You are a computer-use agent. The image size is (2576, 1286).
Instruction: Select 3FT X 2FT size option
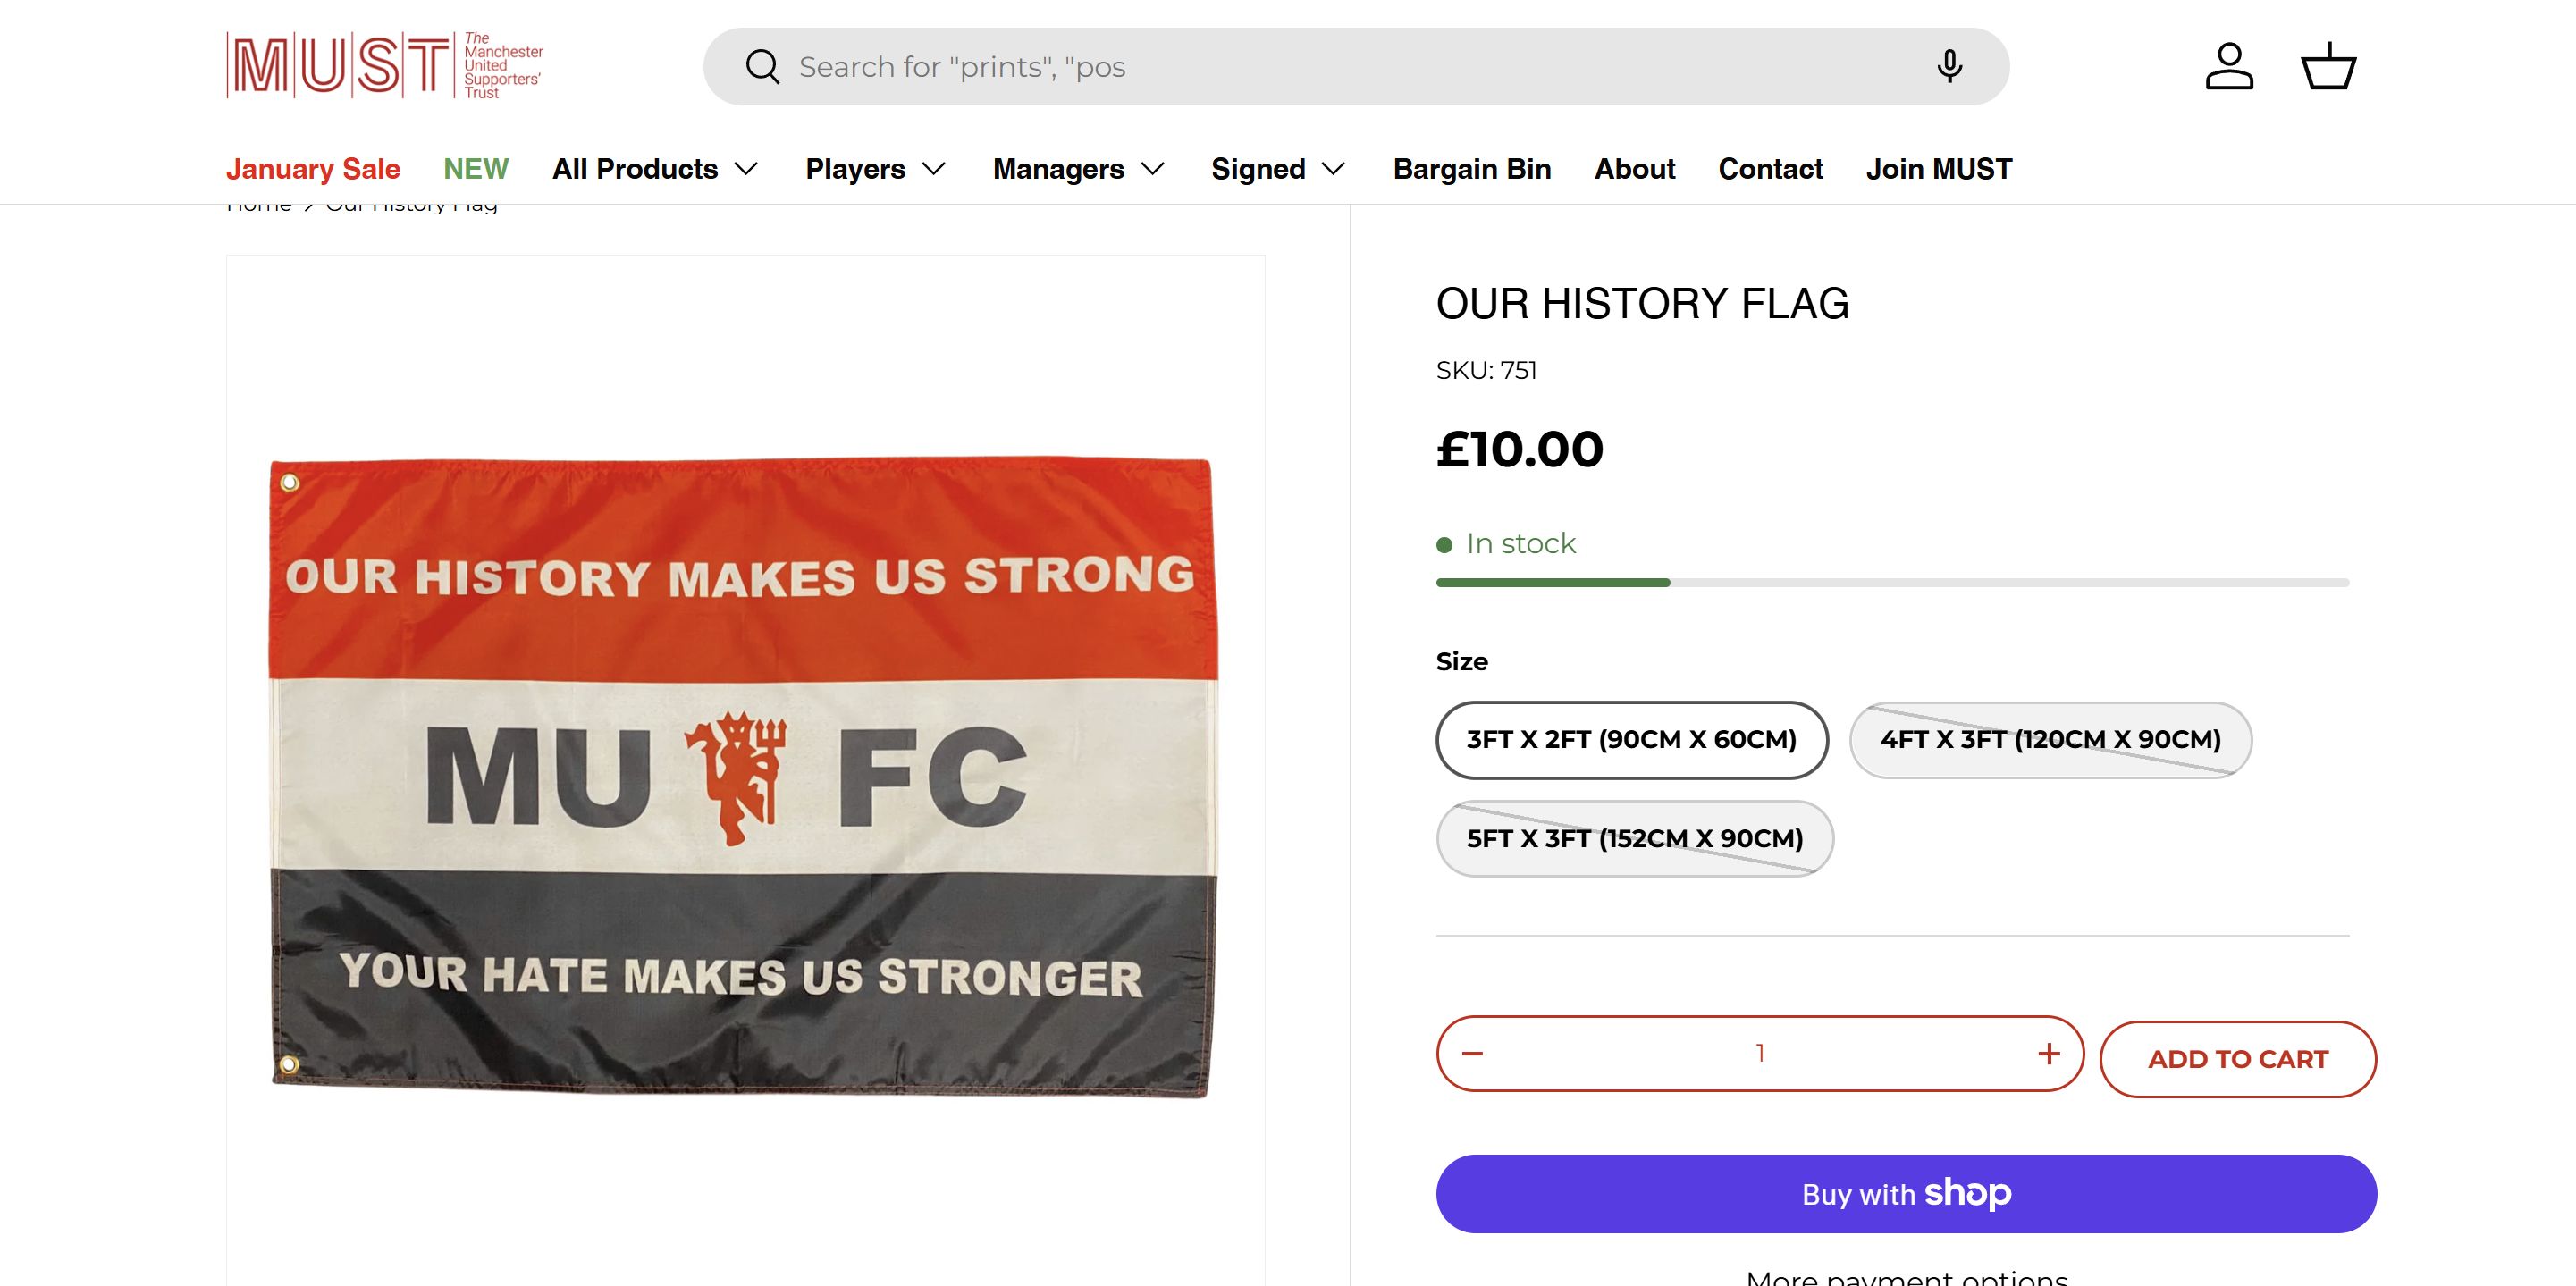(1631, 740)
